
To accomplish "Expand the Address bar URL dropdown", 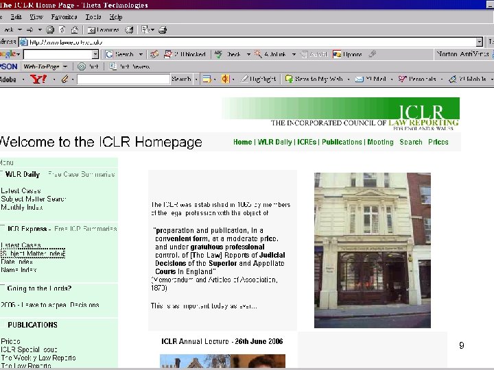I will pos(480,42).
